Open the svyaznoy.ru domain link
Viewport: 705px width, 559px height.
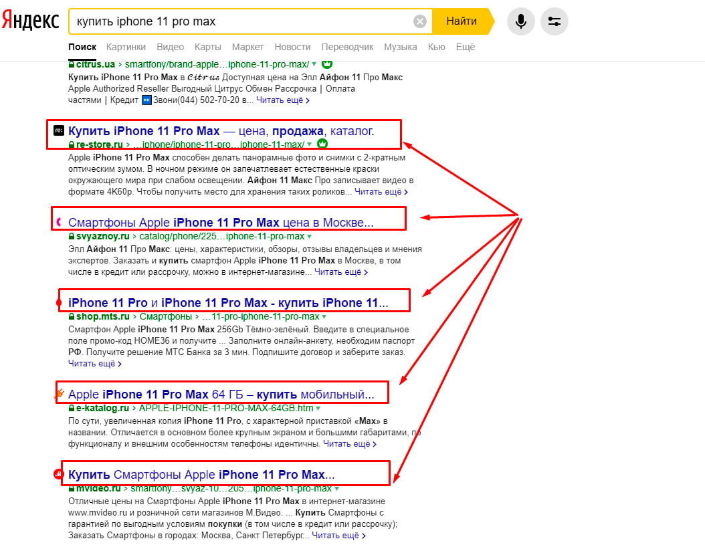[x=102, y=236]
